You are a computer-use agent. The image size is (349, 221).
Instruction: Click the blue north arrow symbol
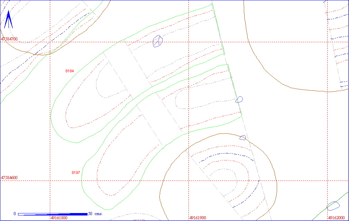[x=8, y=19]
